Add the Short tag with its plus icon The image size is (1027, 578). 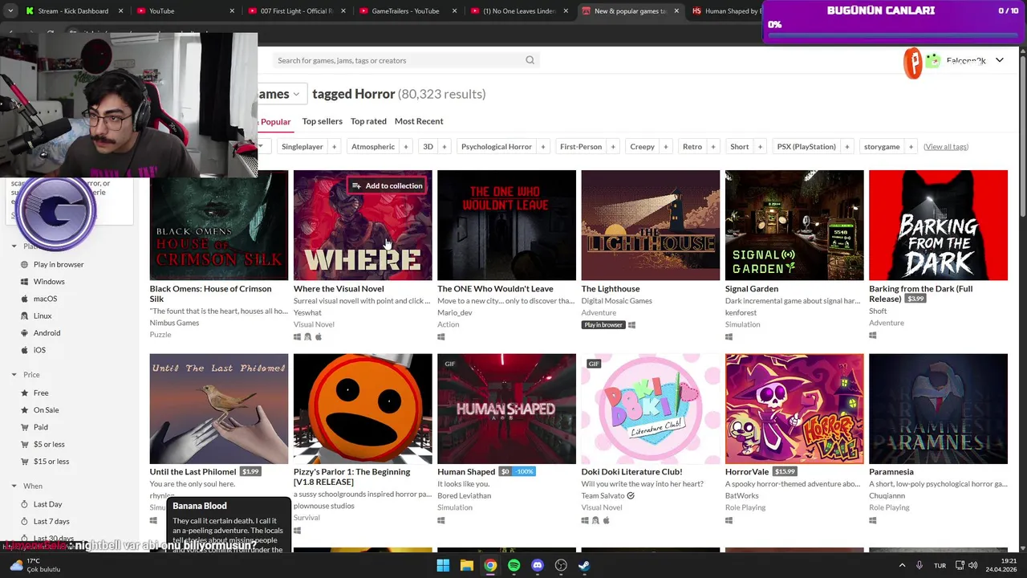[x=760, y=147]
